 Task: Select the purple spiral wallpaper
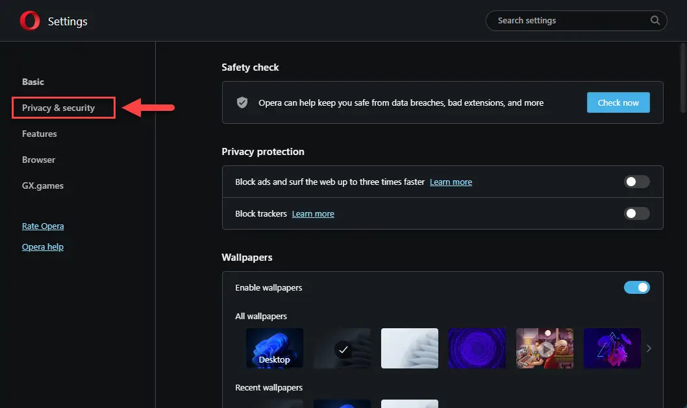477,348
